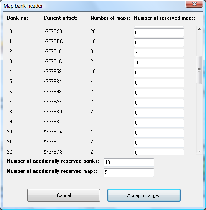
Task: Click bank 14 reserved maps field
Action: [x=159, y=73]
